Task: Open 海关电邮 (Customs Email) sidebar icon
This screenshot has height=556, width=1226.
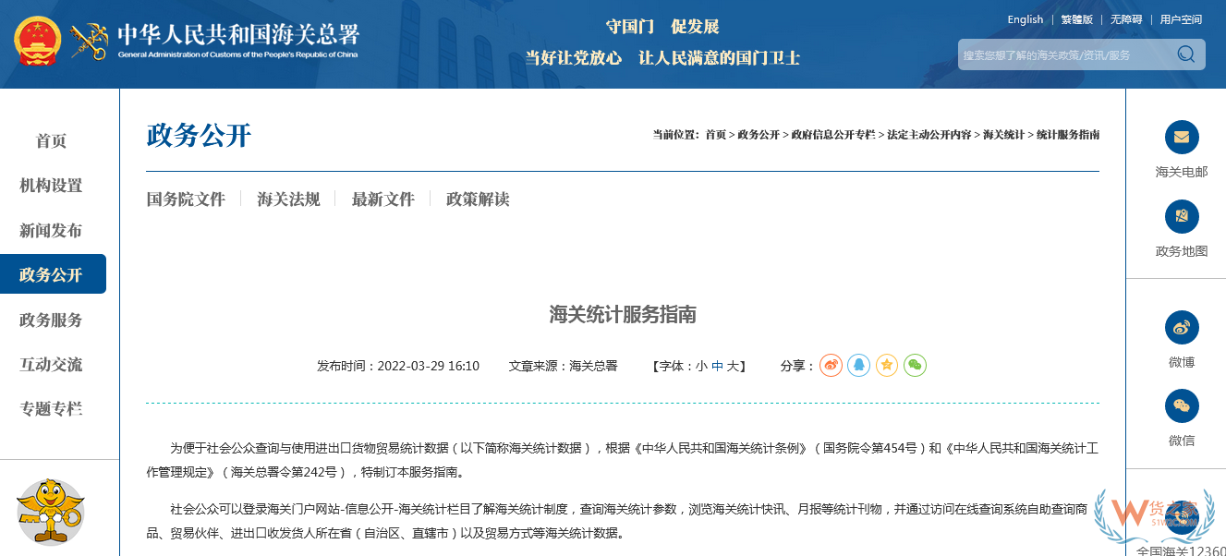Action: click(x=1182, y=138)
